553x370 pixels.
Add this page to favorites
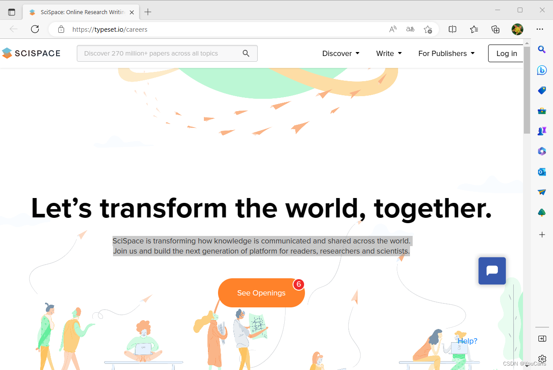(x=428, y=30)
